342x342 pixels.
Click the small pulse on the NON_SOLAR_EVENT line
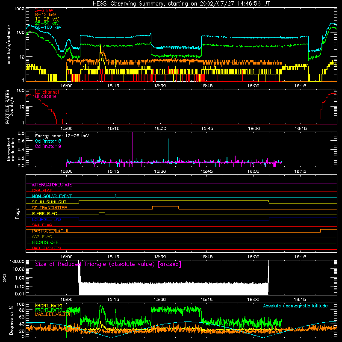click(115, 196)
